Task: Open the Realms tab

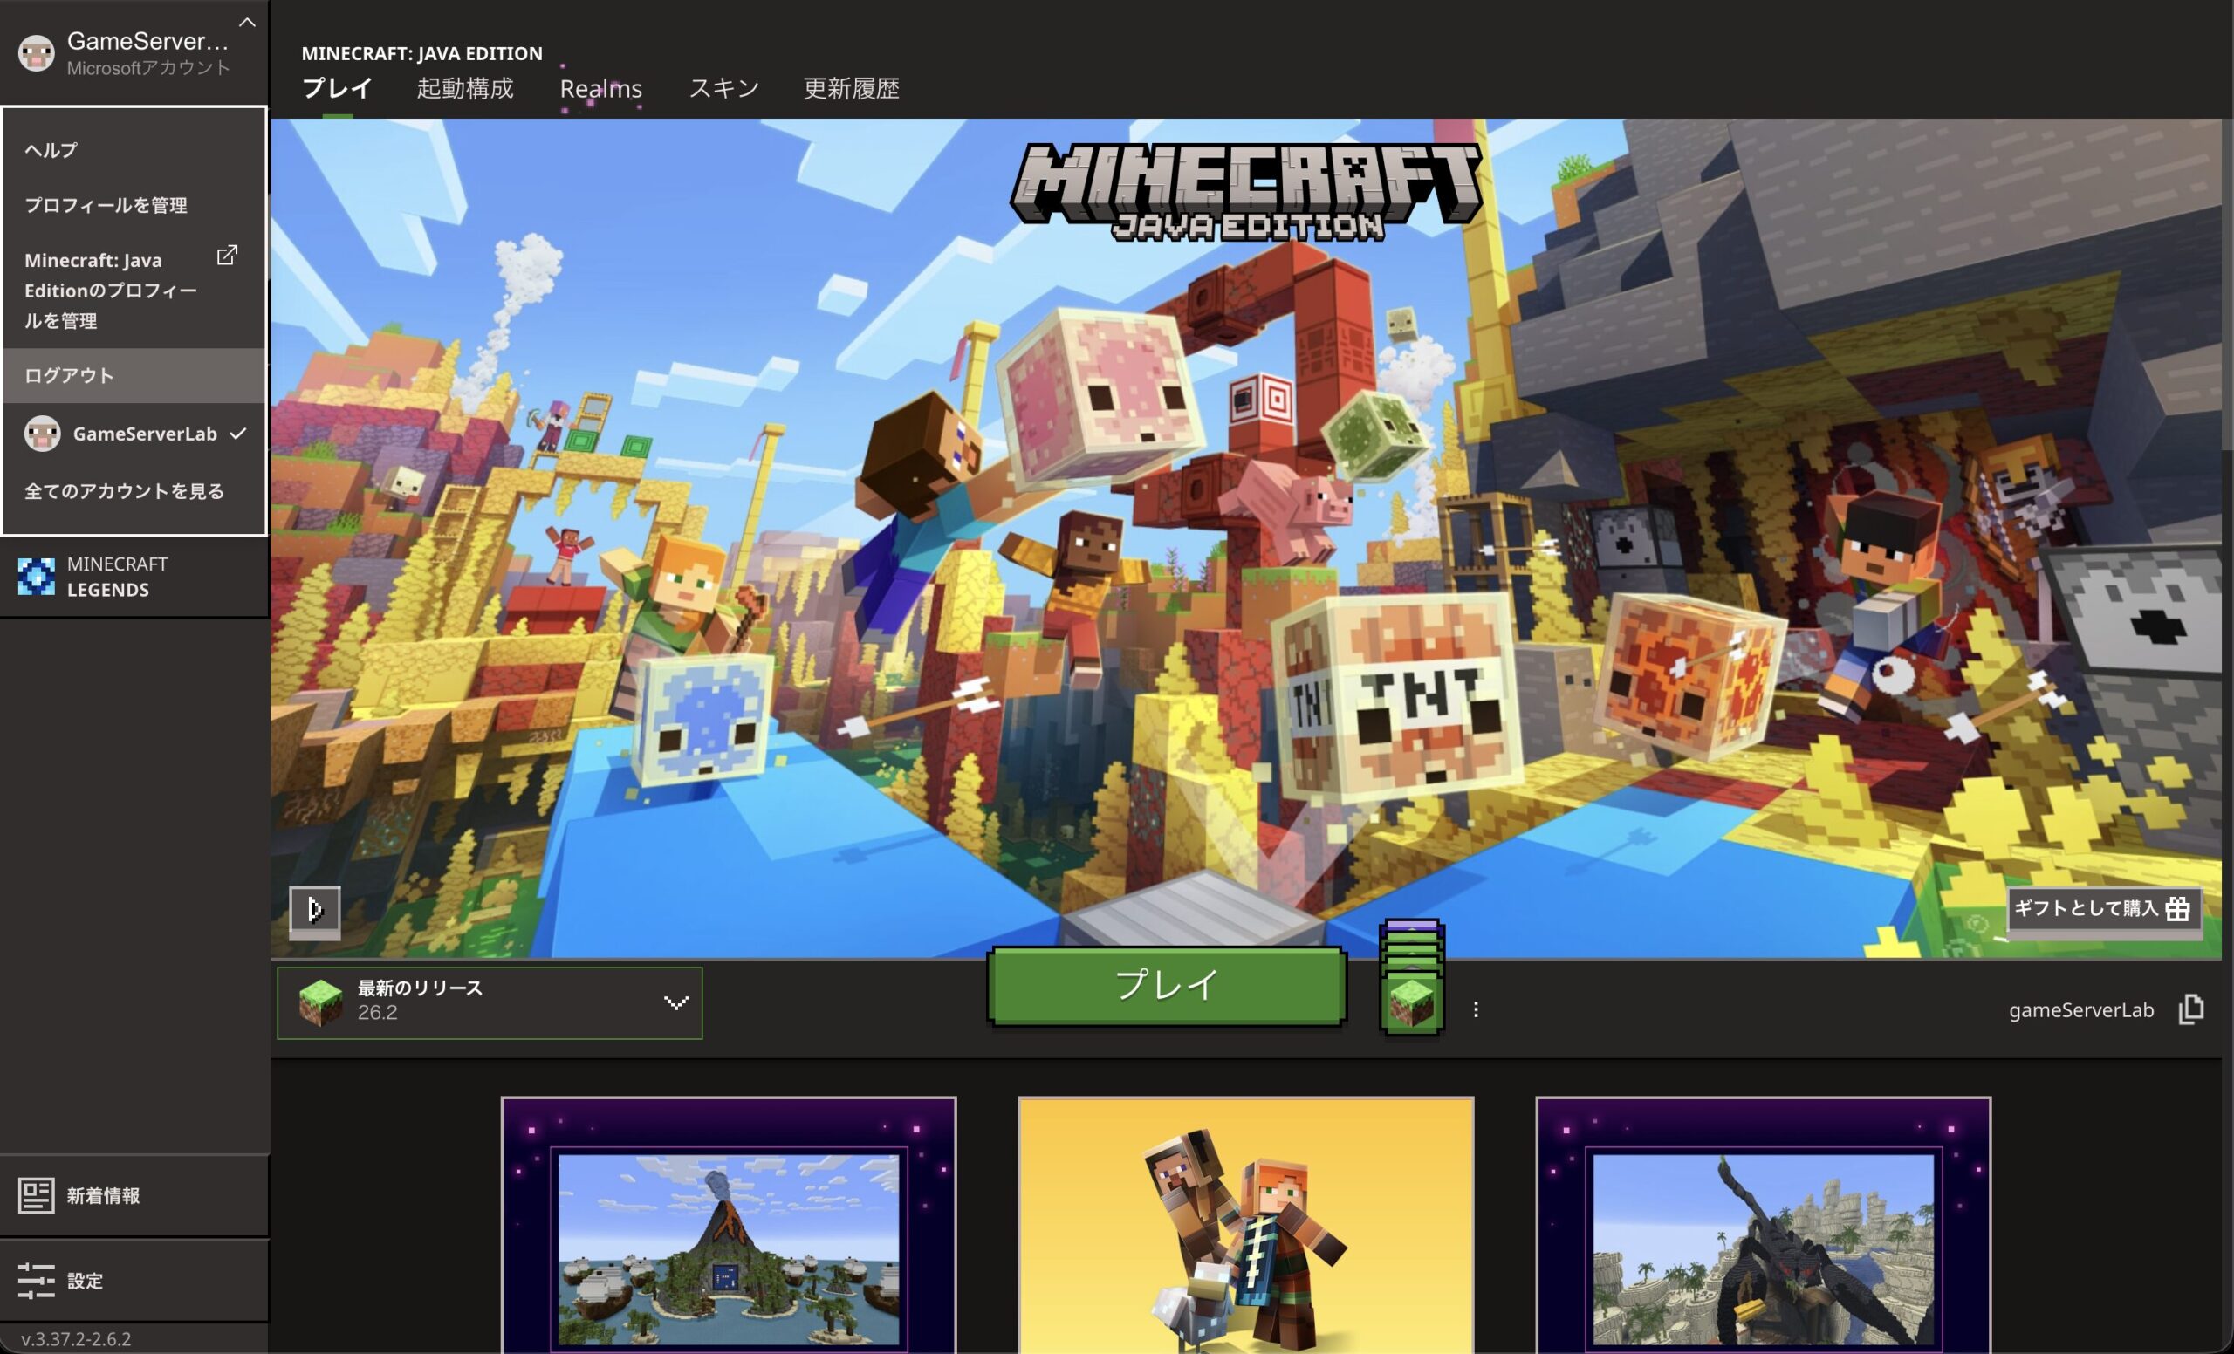Action: [x=601, y=89]
